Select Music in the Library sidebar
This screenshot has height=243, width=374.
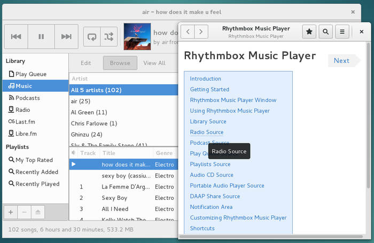(35, 86)
